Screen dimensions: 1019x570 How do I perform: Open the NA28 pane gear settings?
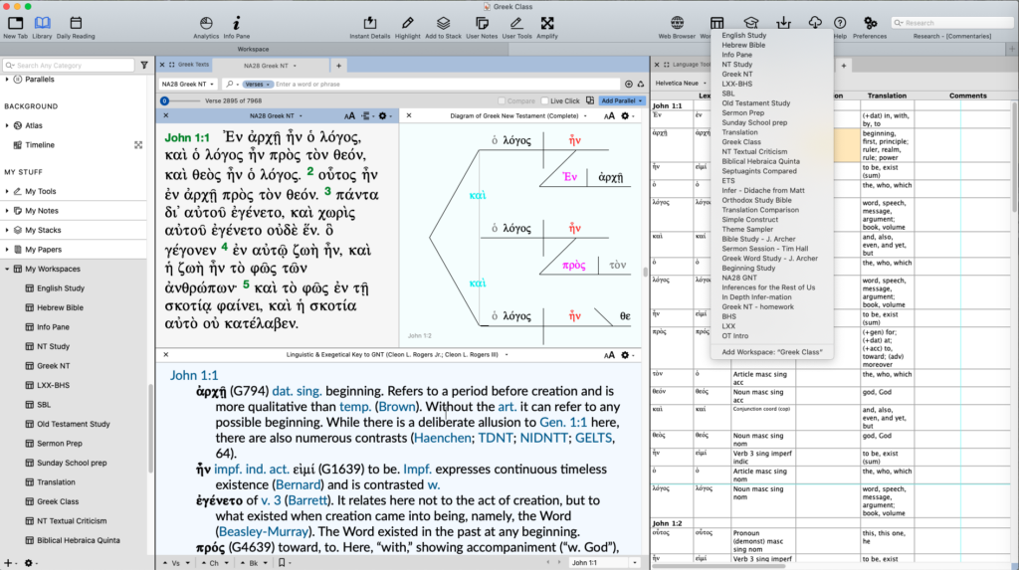(383, 115)
